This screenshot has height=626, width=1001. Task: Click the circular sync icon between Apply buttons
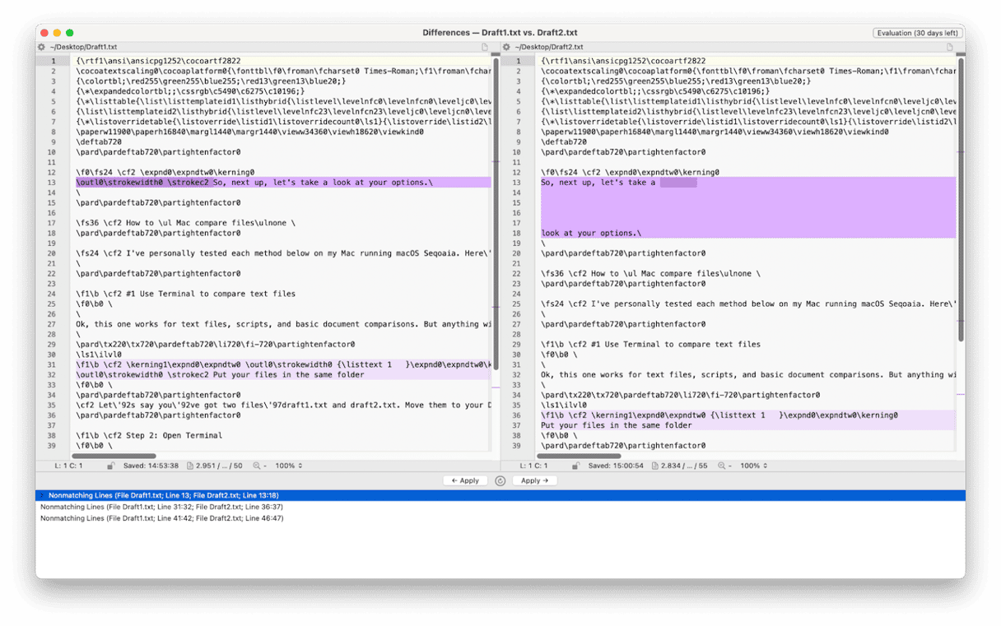[x=500, y=480]
